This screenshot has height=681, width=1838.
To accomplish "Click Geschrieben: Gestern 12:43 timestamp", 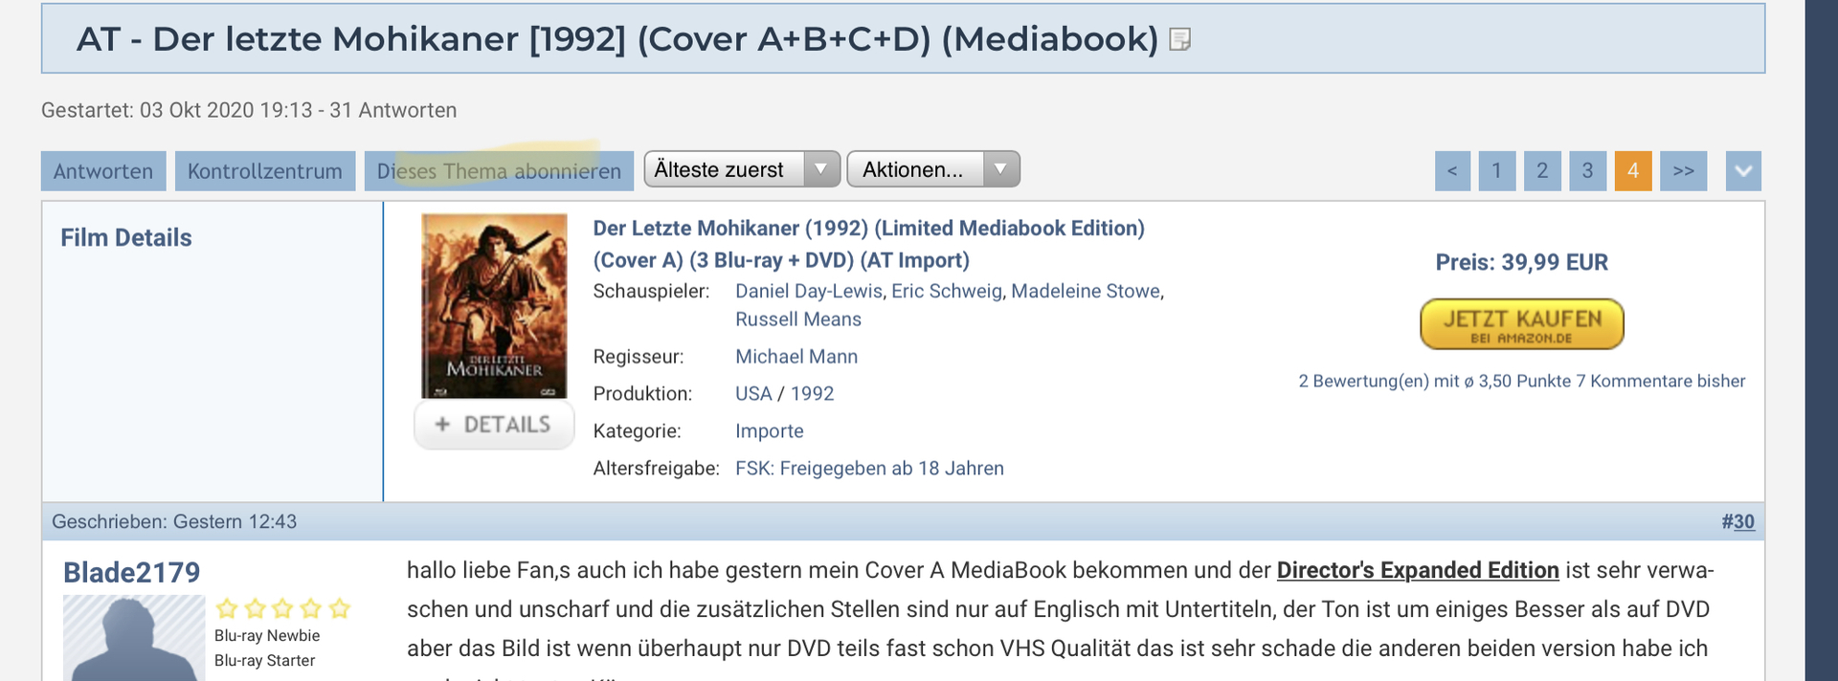I will [x=174, y=522].
